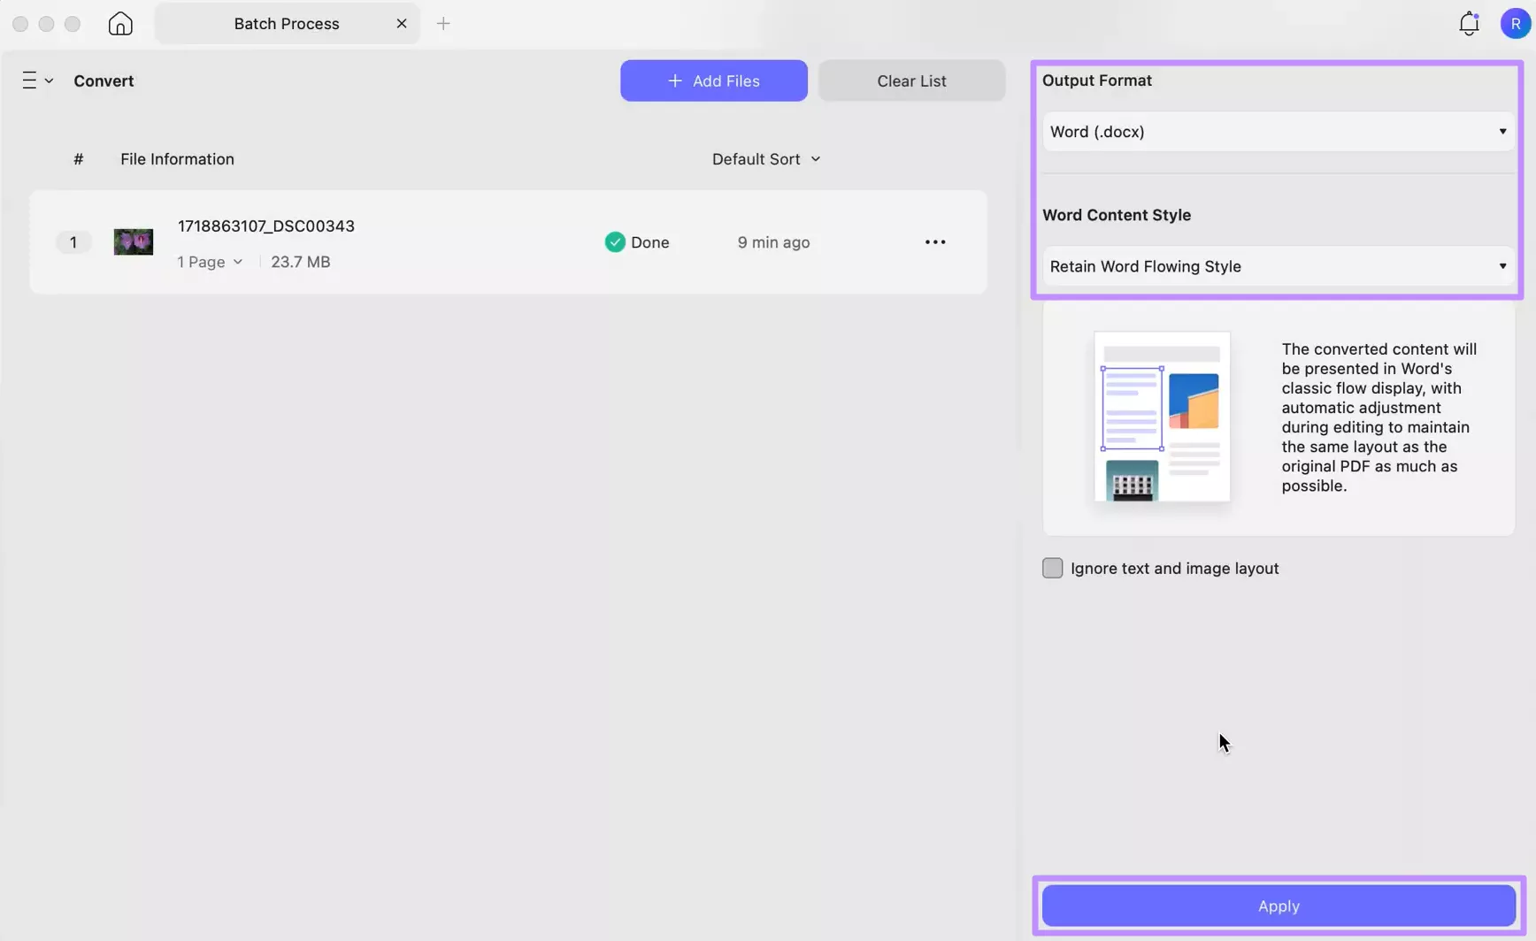Close the Batch Process tab
This screenshot has height=941, width=1536.
(402, 24)
